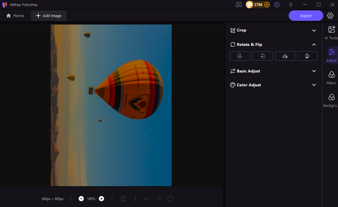Open the Filters tab
The width and height of the screenshot is (338, 207).
click(x=331, y=78)
